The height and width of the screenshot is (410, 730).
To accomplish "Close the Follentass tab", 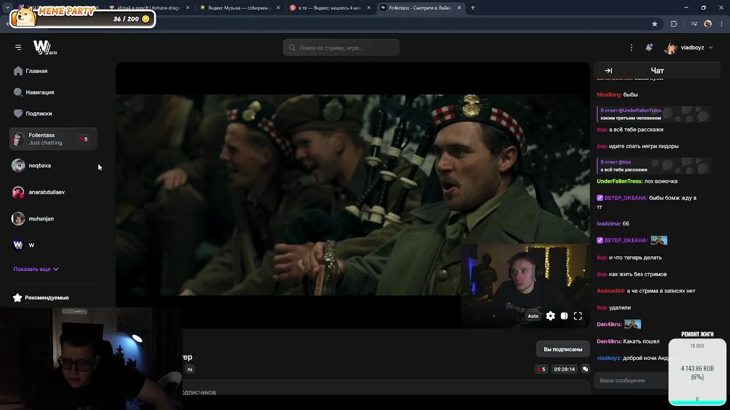I will (x=459, y=8).
